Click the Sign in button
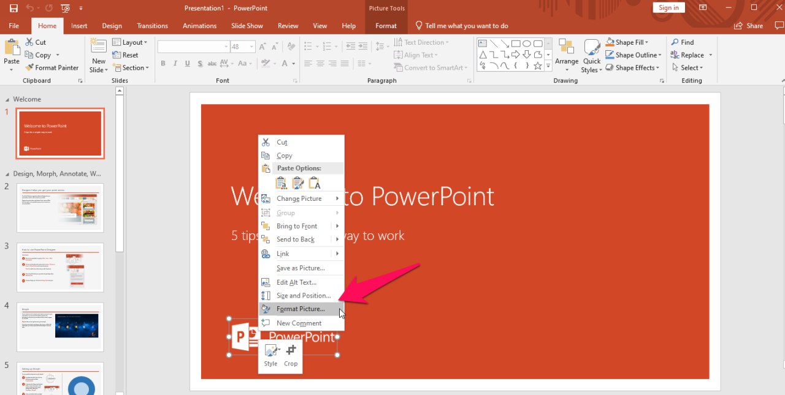The image size is (785, 395). (x=668, y=8)
